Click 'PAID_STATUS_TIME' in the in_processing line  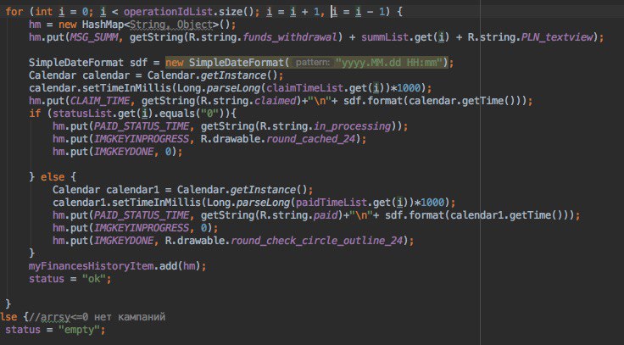click(x=142, y=126)
